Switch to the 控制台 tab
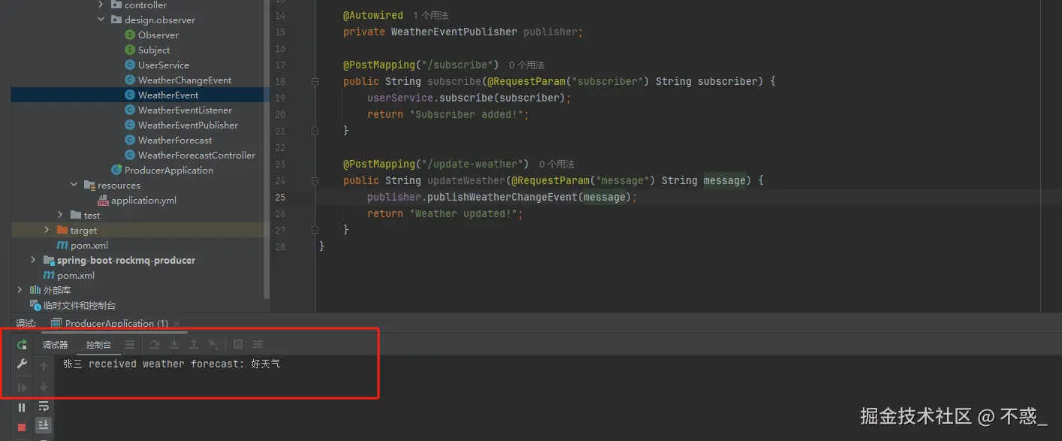 (x=98, y=345)
